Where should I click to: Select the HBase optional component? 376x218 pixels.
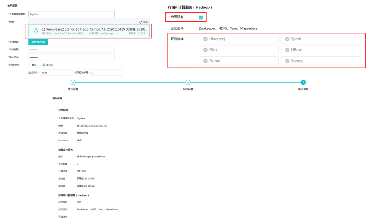320,50
